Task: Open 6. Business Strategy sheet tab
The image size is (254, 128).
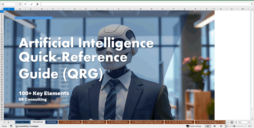Action: tap(210, 122)
